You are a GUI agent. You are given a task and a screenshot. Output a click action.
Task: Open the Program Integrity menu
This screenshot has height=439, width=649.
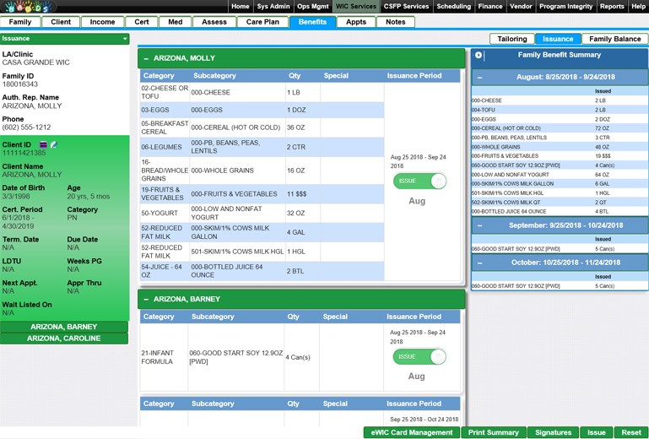click(567, 7)
